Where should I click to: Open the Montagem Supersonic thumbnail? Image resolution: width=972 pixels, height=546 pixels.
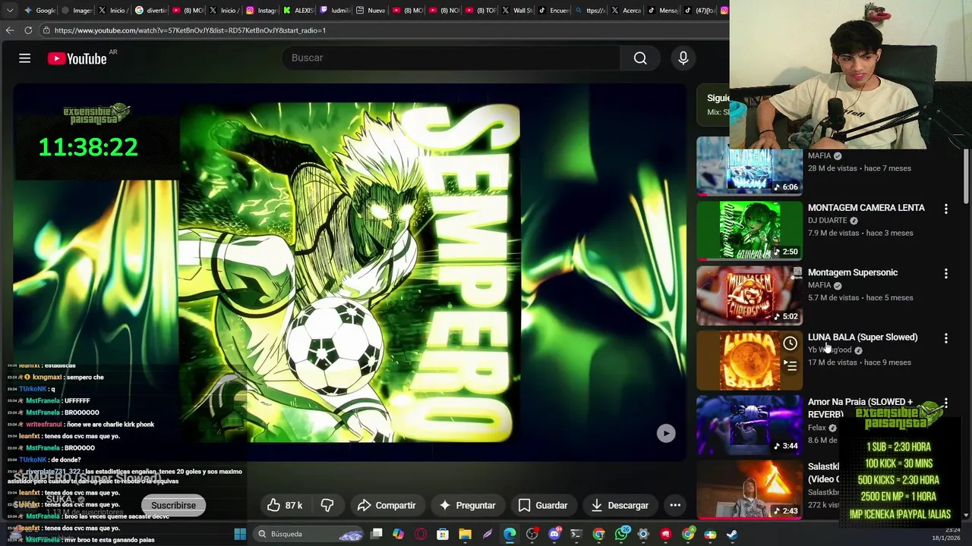point(750,295)
